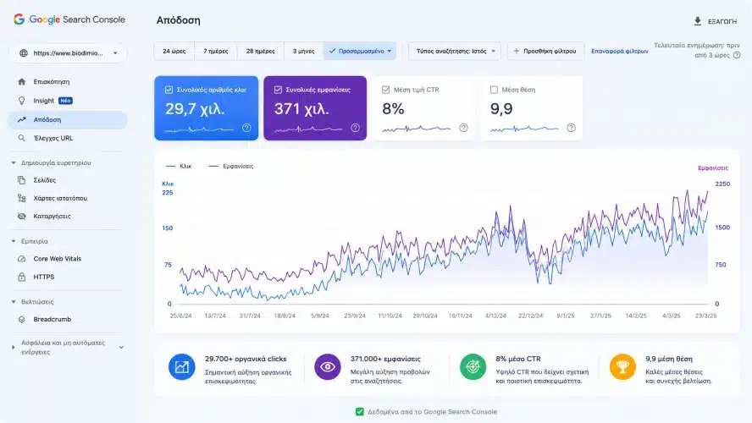Image resolution: width=752 pixels, height=423 pixels.
Task: Toggle the Μέση τιμή CTR checkbox
Action: [385, 90]
